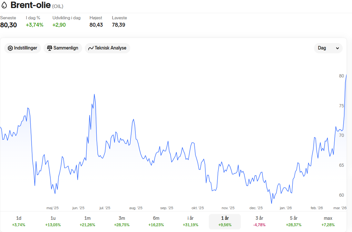The image size is (352, 232).
Task: Click the latest price point at chart's right edge
Action: coord(347,75)
